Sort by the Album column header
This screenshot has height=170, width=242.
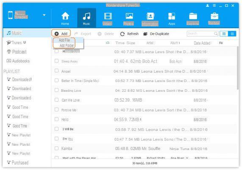point(175,43)
